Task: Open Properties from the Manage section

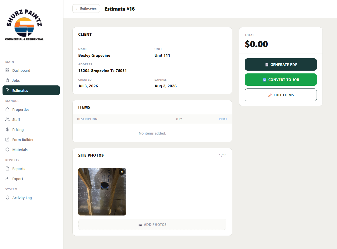Action: (31, 109)
